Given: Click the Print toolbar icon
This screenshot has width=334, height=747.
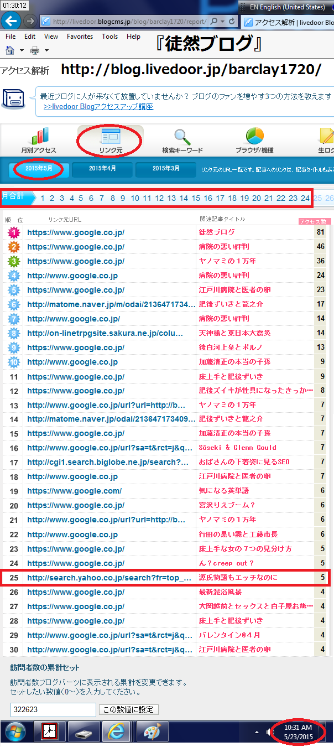Looking at the screenshot, I should [x=35, y=50].
